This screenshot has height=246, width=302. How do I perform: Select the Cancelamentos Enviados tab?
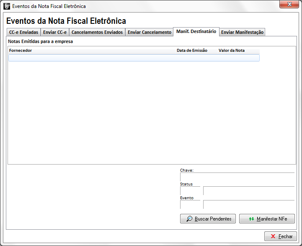[97, 32]
